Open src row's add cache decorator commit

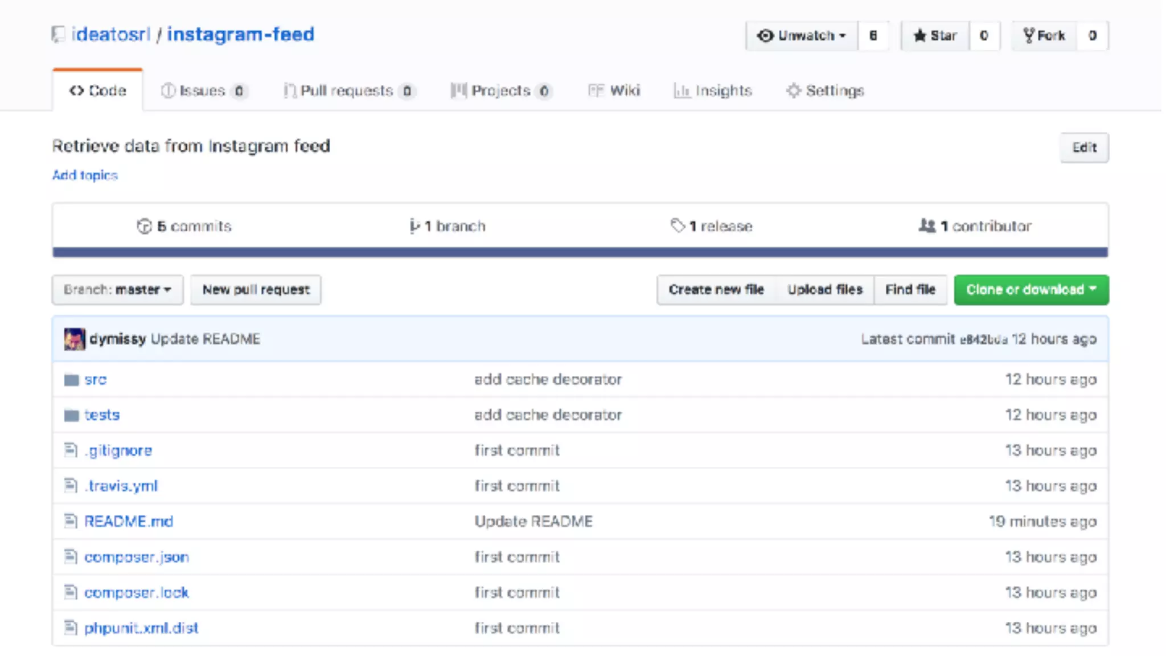point(548,380)
